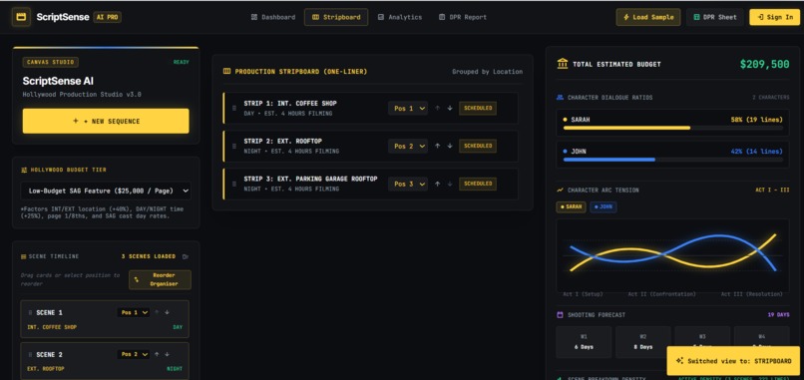Screen dimensions: 804x380
Task: Create a new sequence
Action: coord(106,121)
